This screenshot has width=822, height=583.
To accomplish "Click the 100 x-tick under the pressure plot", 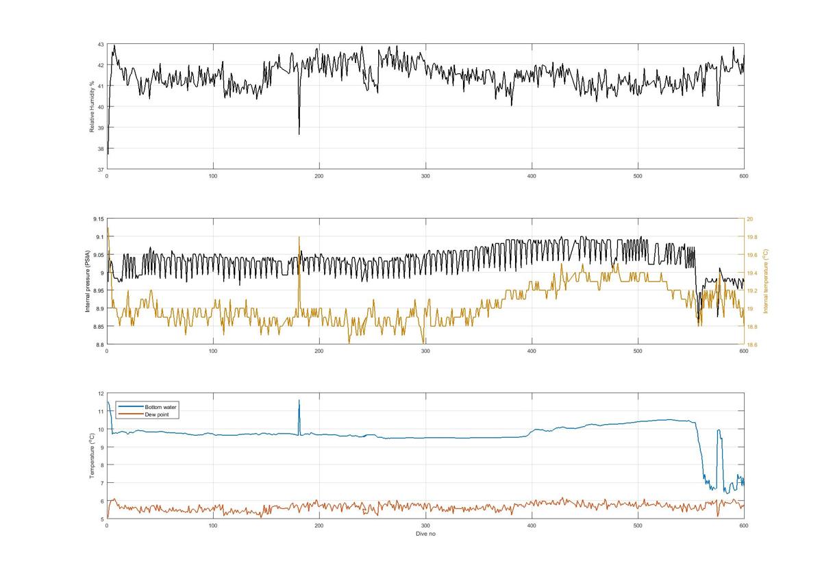I will tap(213, 351).
